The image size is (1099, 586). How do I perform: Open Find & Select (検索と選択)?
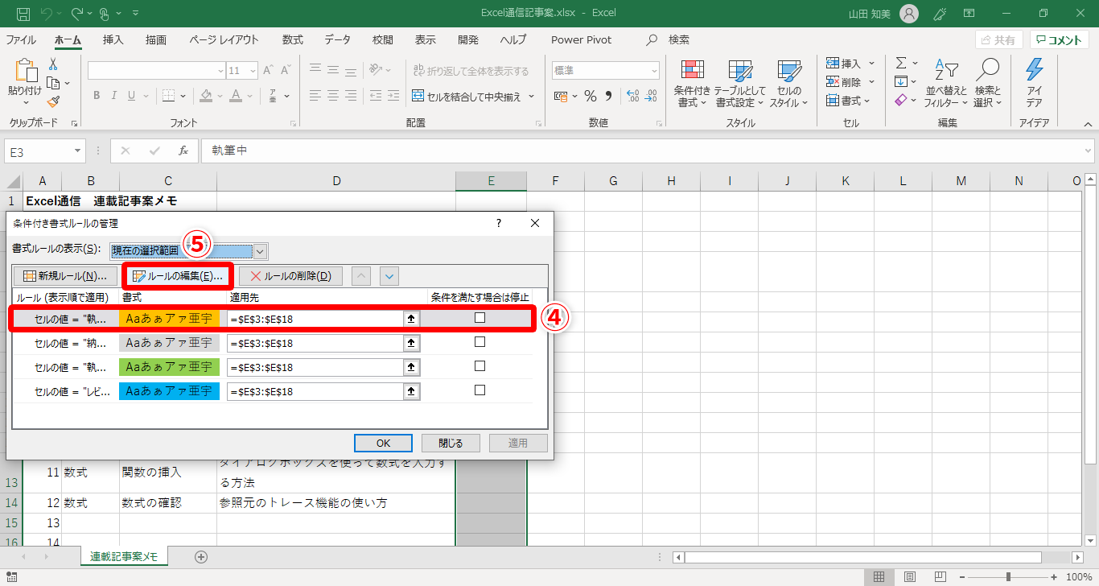(987, 84)
